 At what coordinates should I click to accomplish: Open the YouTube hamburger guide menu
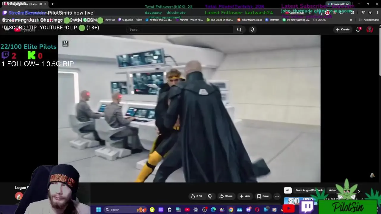(7, 29)
